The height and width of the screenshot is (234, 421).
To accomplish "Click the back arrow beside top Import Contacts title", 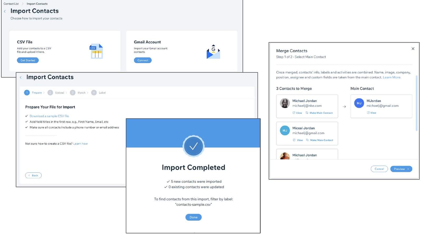I will (x=5, y=11).
